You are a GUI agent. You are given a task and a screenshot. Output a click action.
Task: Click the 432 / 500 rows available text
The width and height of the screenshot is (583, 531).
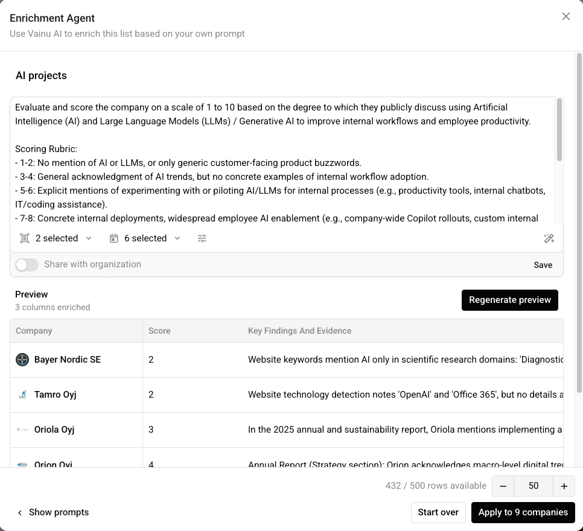pyautogui.click(x=436, y=486)
